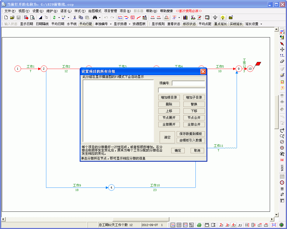
Task: Click the zoom in magnifier side icon
Action: [282, 136]
